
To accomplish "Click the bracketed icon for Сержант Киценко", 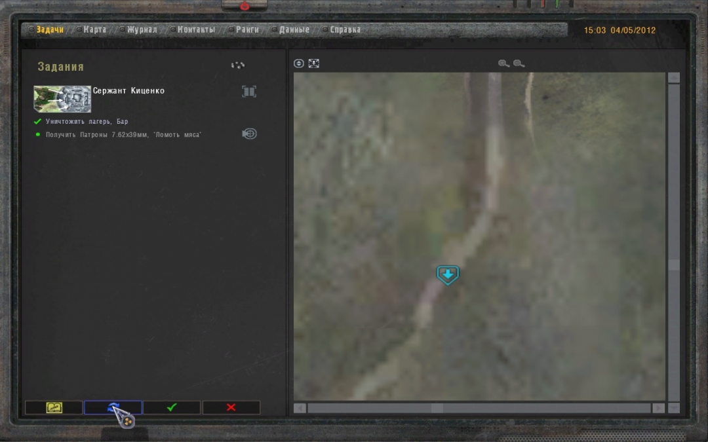I will [249, 92].
